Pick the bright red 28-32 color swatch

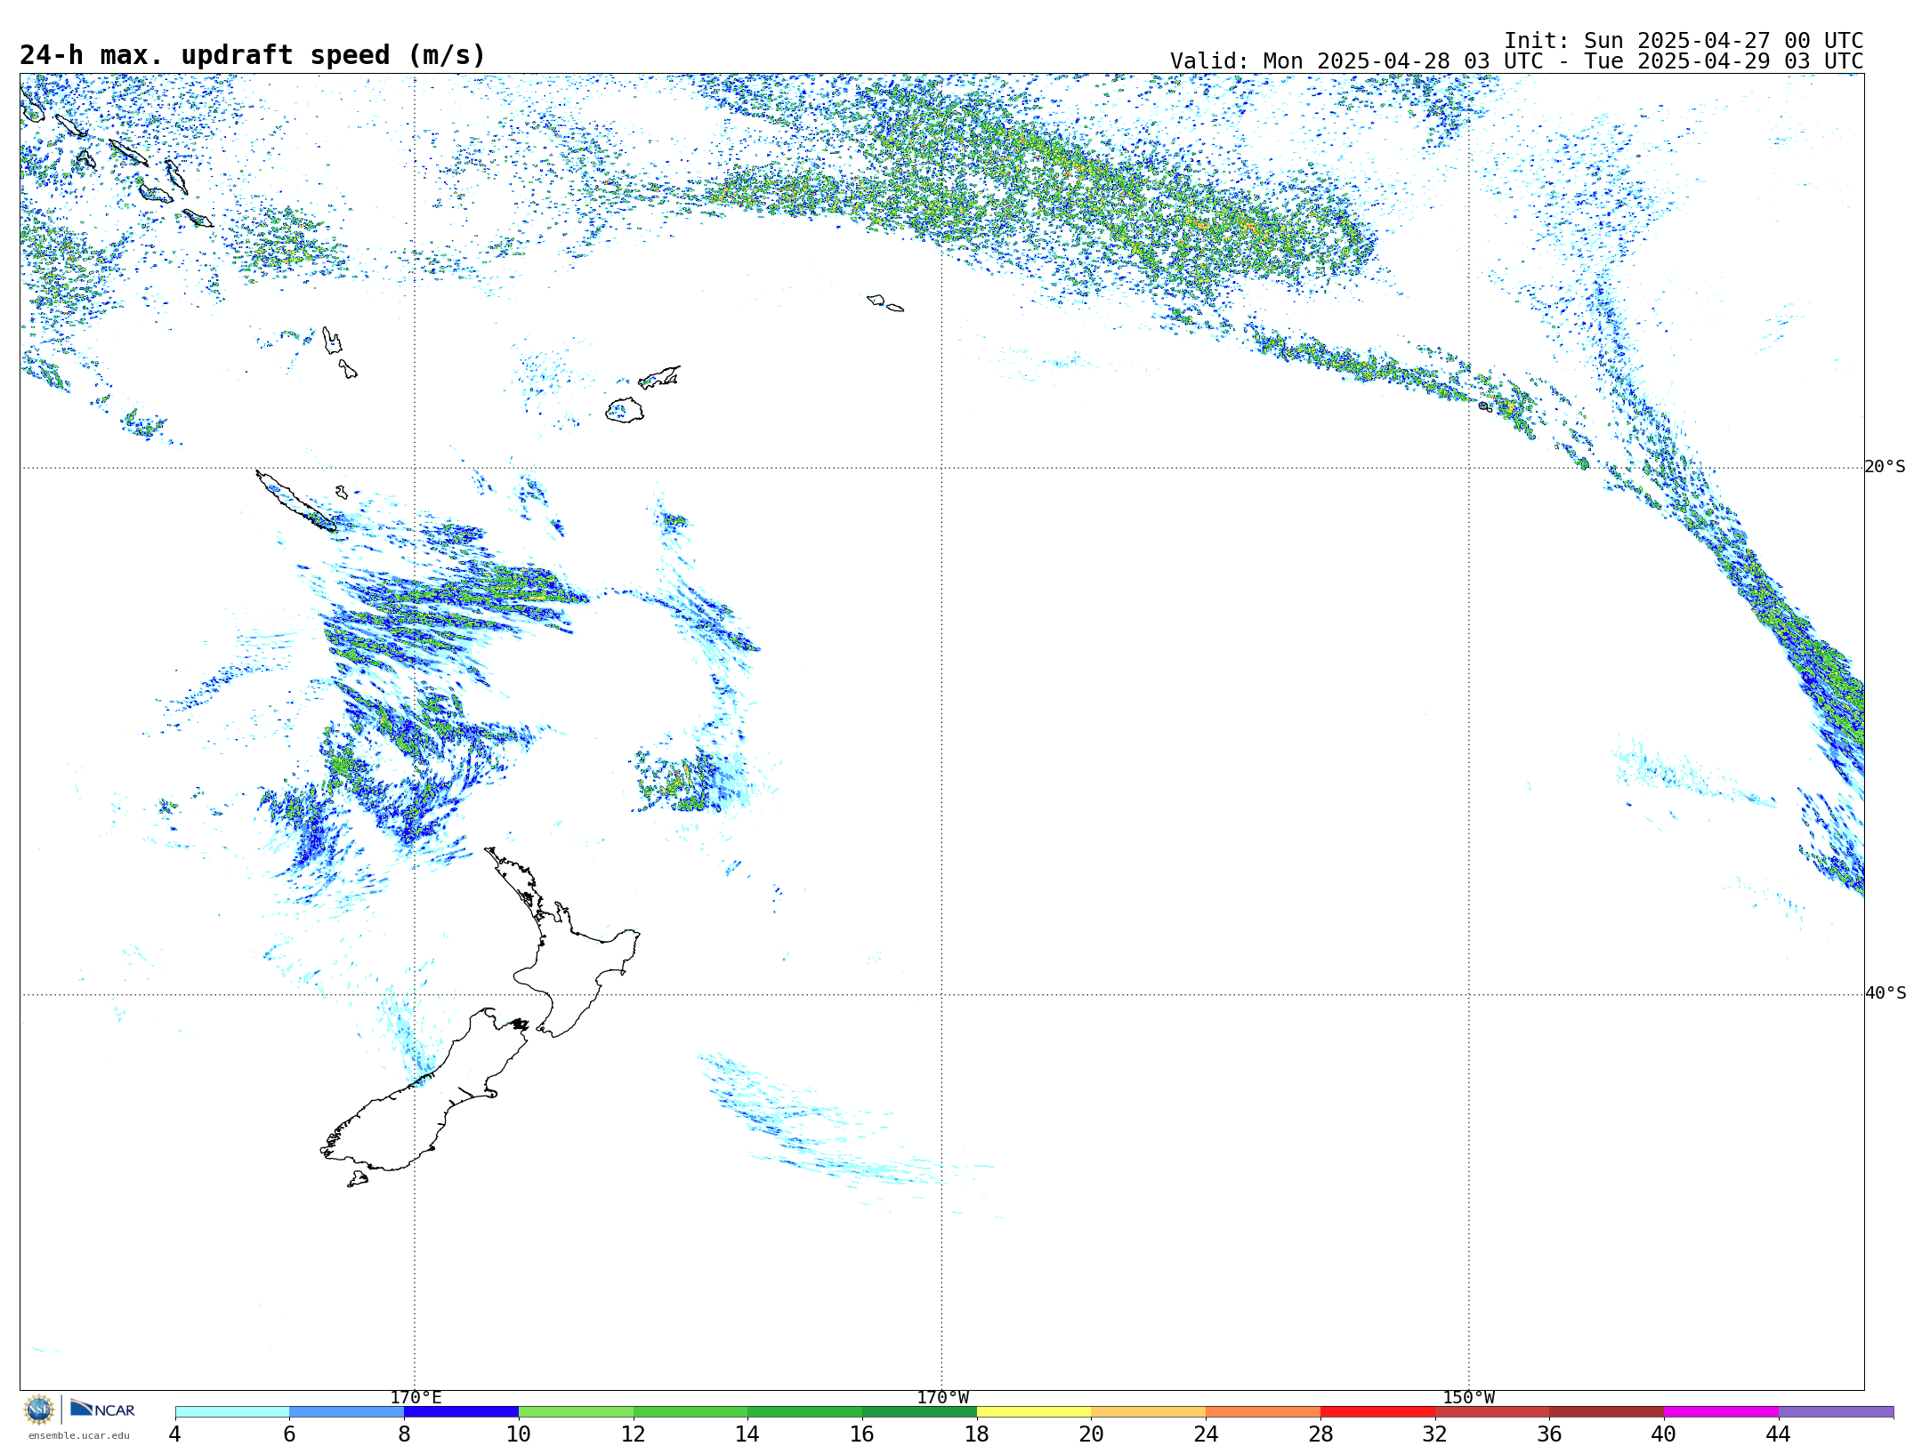pos(1377,1412)
